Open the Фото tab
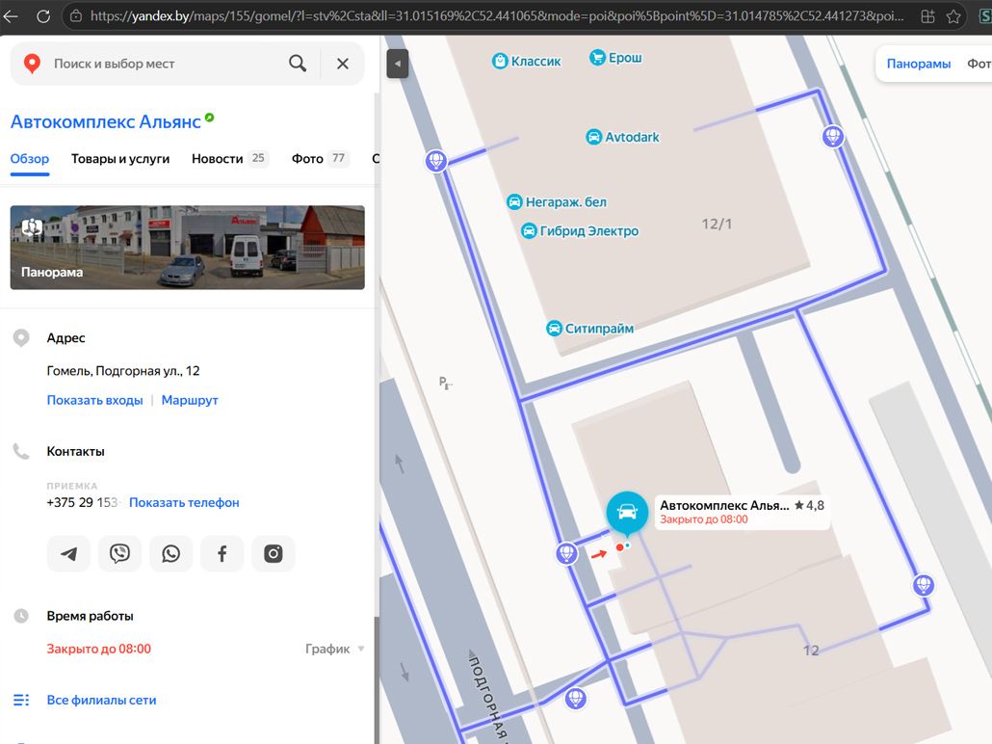Screen dimensions: 992x744 pos(320,159)
